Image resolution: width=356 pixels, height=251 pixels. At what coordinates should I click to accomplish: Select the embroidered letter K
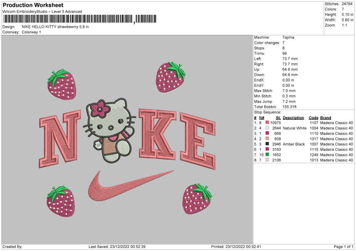pos(157,134)
